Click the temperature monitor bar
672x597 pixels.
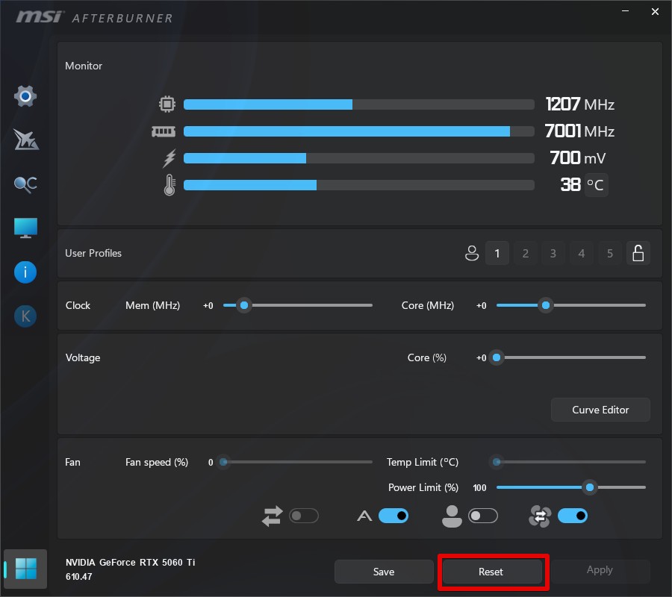359,185
